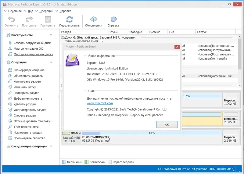
Task: Sort by the Система column header
Action: point(157,32)
